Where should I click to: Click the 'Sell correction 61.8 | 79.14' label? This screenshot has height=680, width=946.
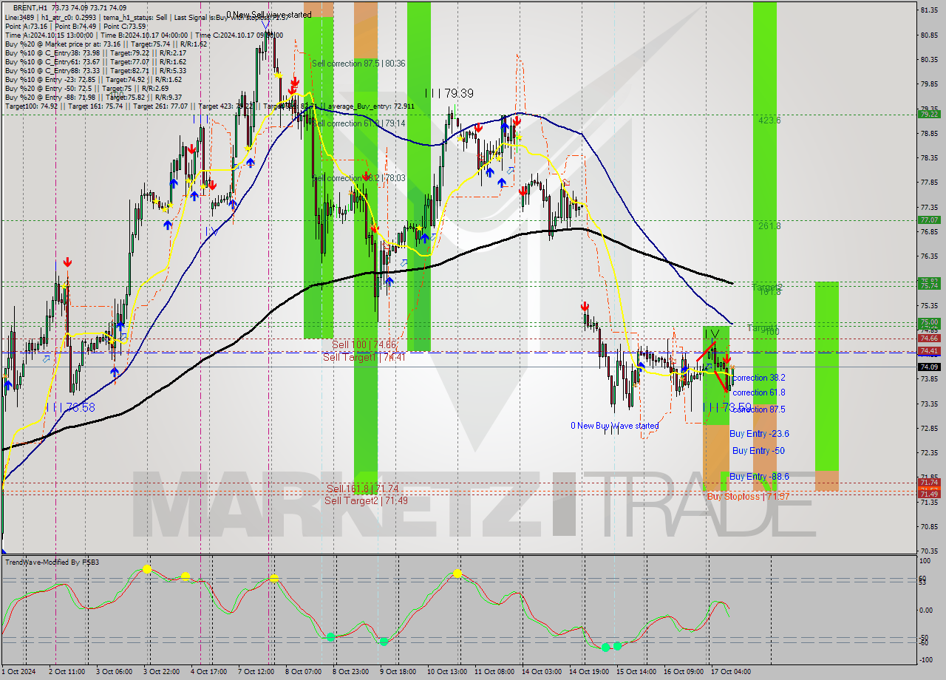(358, 123)
